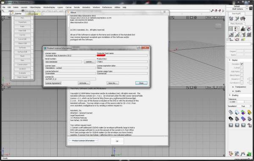This screenshot has width=254, height=161.
Task: Tick the Hardness U checkbox
Action: click(242, 79)
